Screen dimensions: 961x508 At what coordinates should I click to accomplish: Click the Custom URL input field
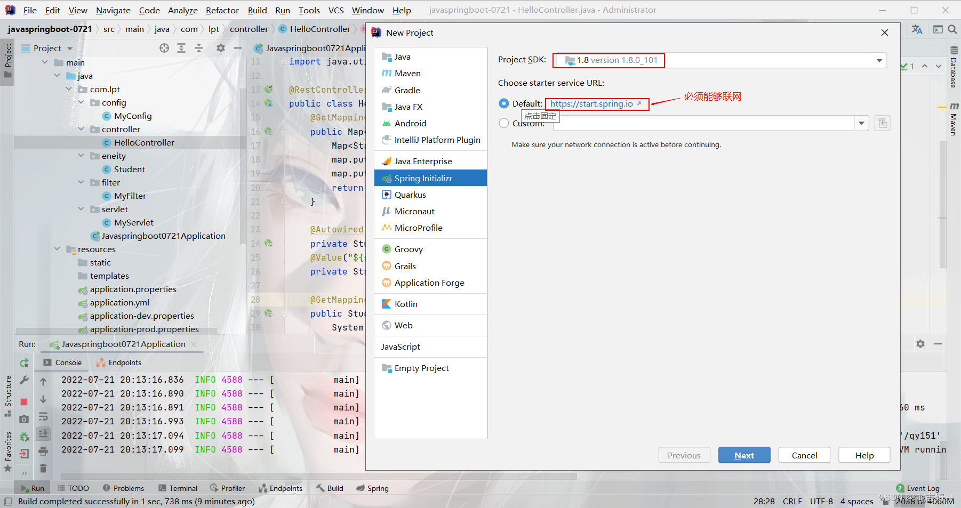pos(703,123)
